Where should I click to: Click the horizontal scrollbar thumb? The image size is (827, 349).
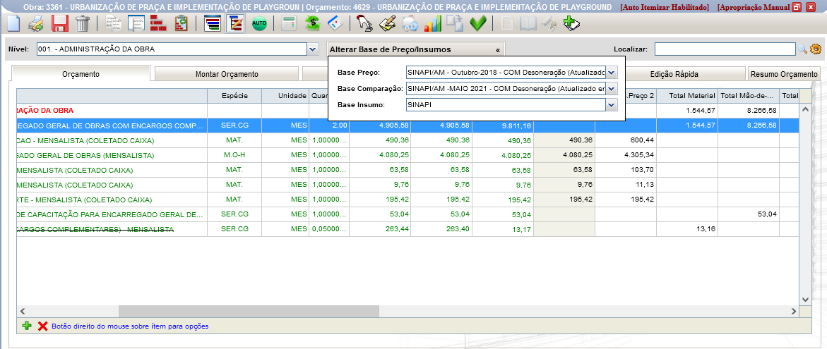249,311
